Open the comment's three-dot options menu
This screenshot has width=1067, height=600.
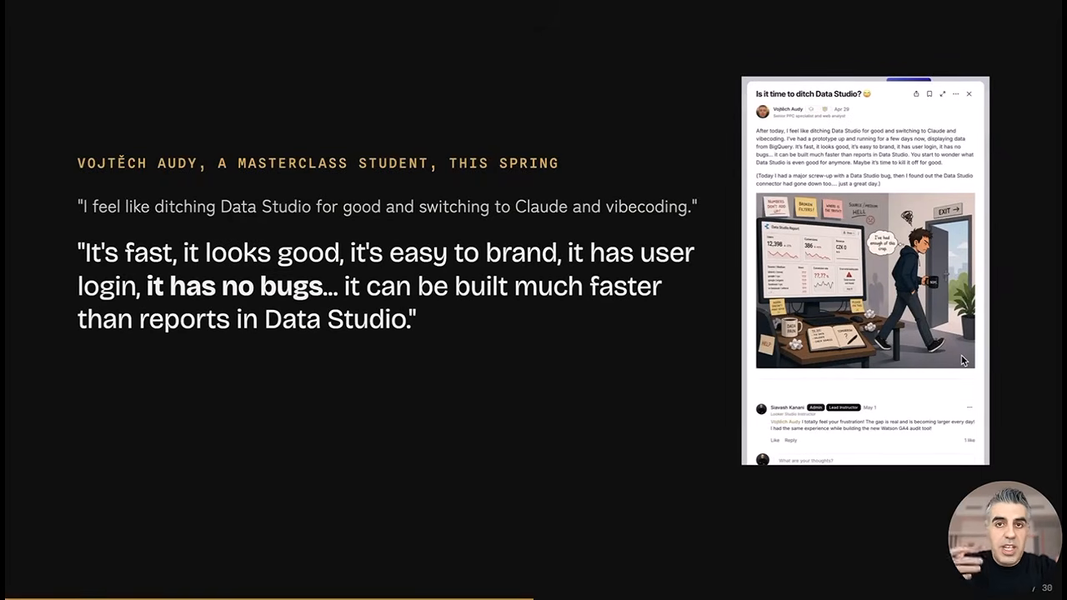[x=969, y=407]
